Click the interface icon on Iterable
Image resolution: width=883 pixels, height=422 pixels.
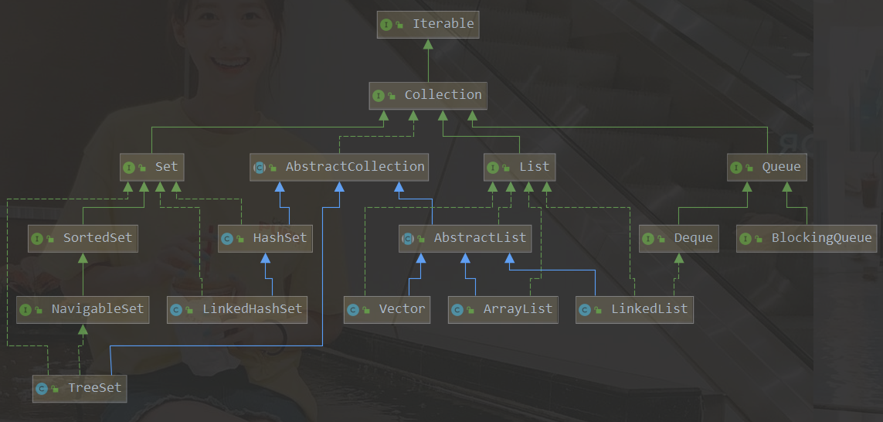(x=385, y=25)
